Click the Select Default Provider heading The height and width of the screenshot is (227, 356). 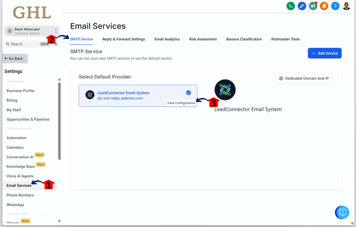click(105, 77)
